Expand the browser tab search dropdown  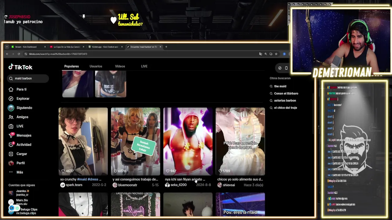pyautogui.click(x=7, y=47)
